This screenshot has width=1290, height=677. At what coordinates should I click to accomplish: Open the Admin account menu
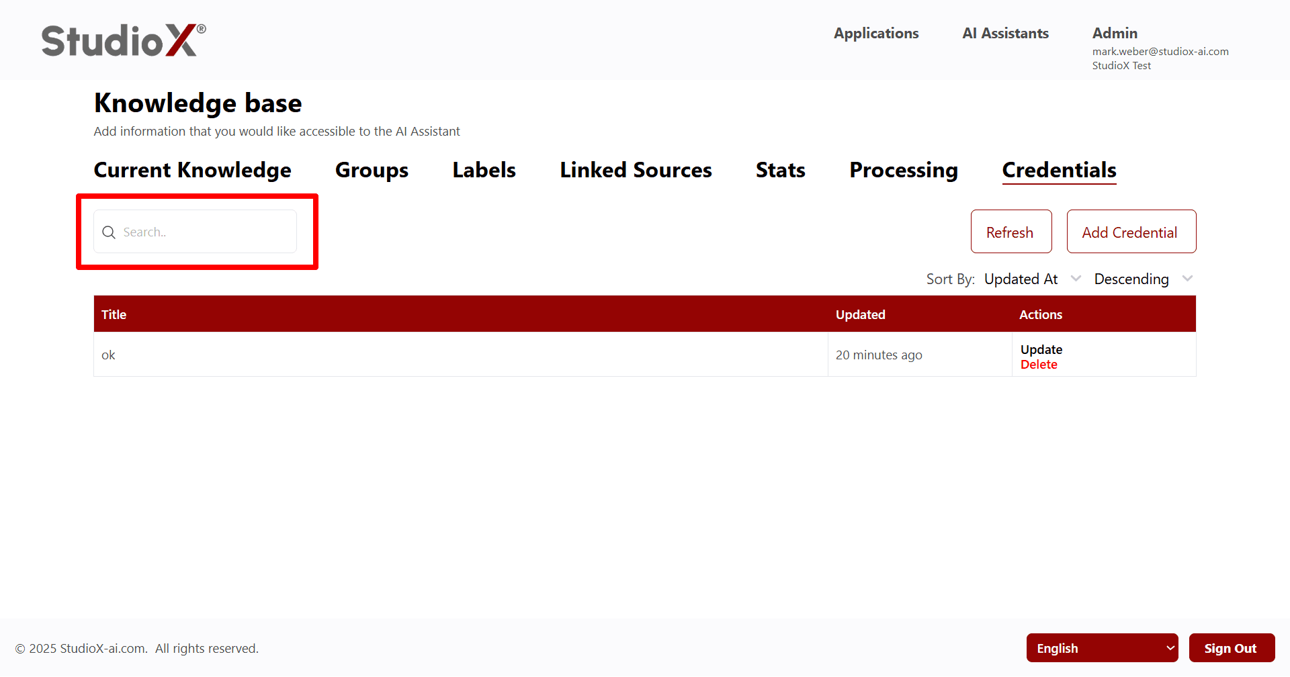pos(1115,34)
